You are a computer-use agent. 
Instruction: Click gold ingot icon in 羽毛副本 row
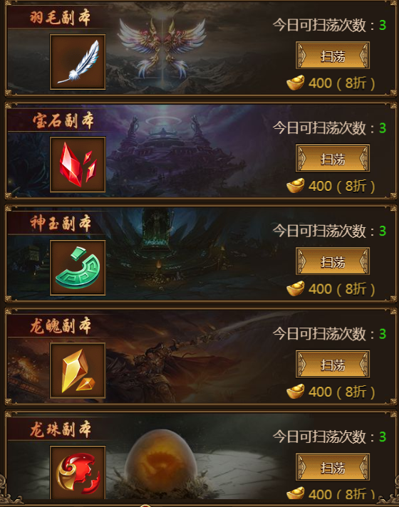click(x=295, y=83)
